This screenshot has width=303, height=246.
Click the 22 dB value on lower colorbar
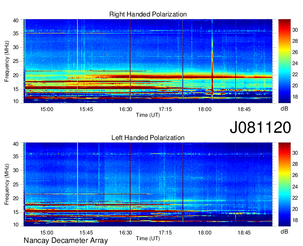(x=295, y=198)
